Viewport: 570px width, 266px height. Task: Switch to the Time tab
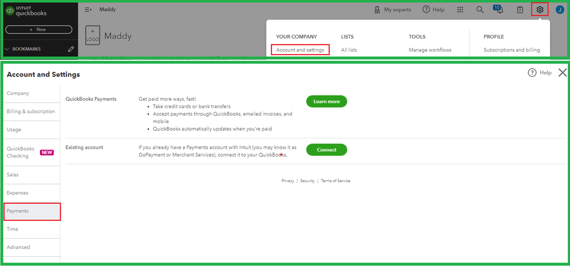[x=31, y=229]
